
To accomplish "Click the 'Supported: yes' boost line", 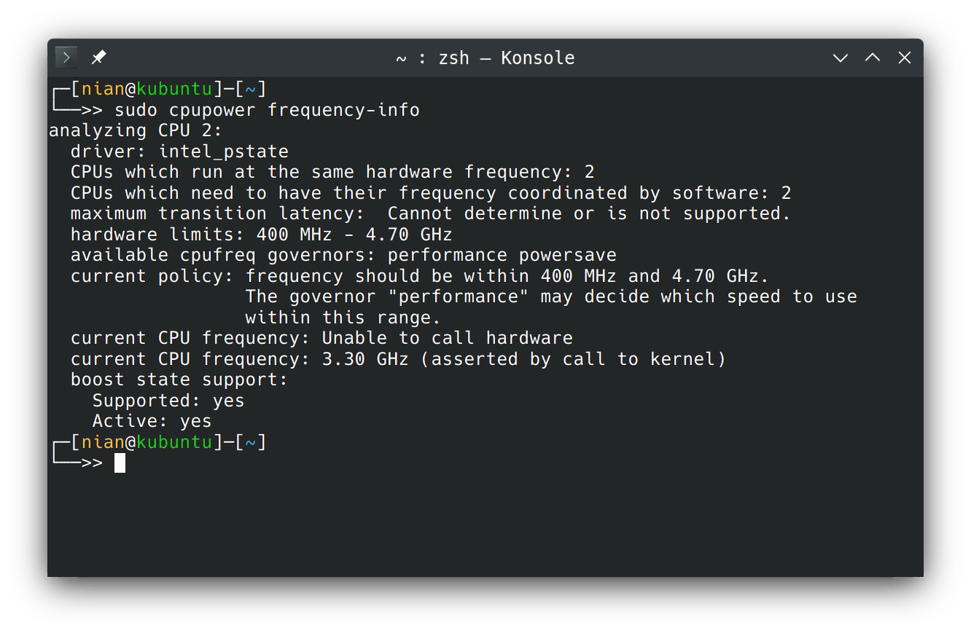I will [168, 401].
